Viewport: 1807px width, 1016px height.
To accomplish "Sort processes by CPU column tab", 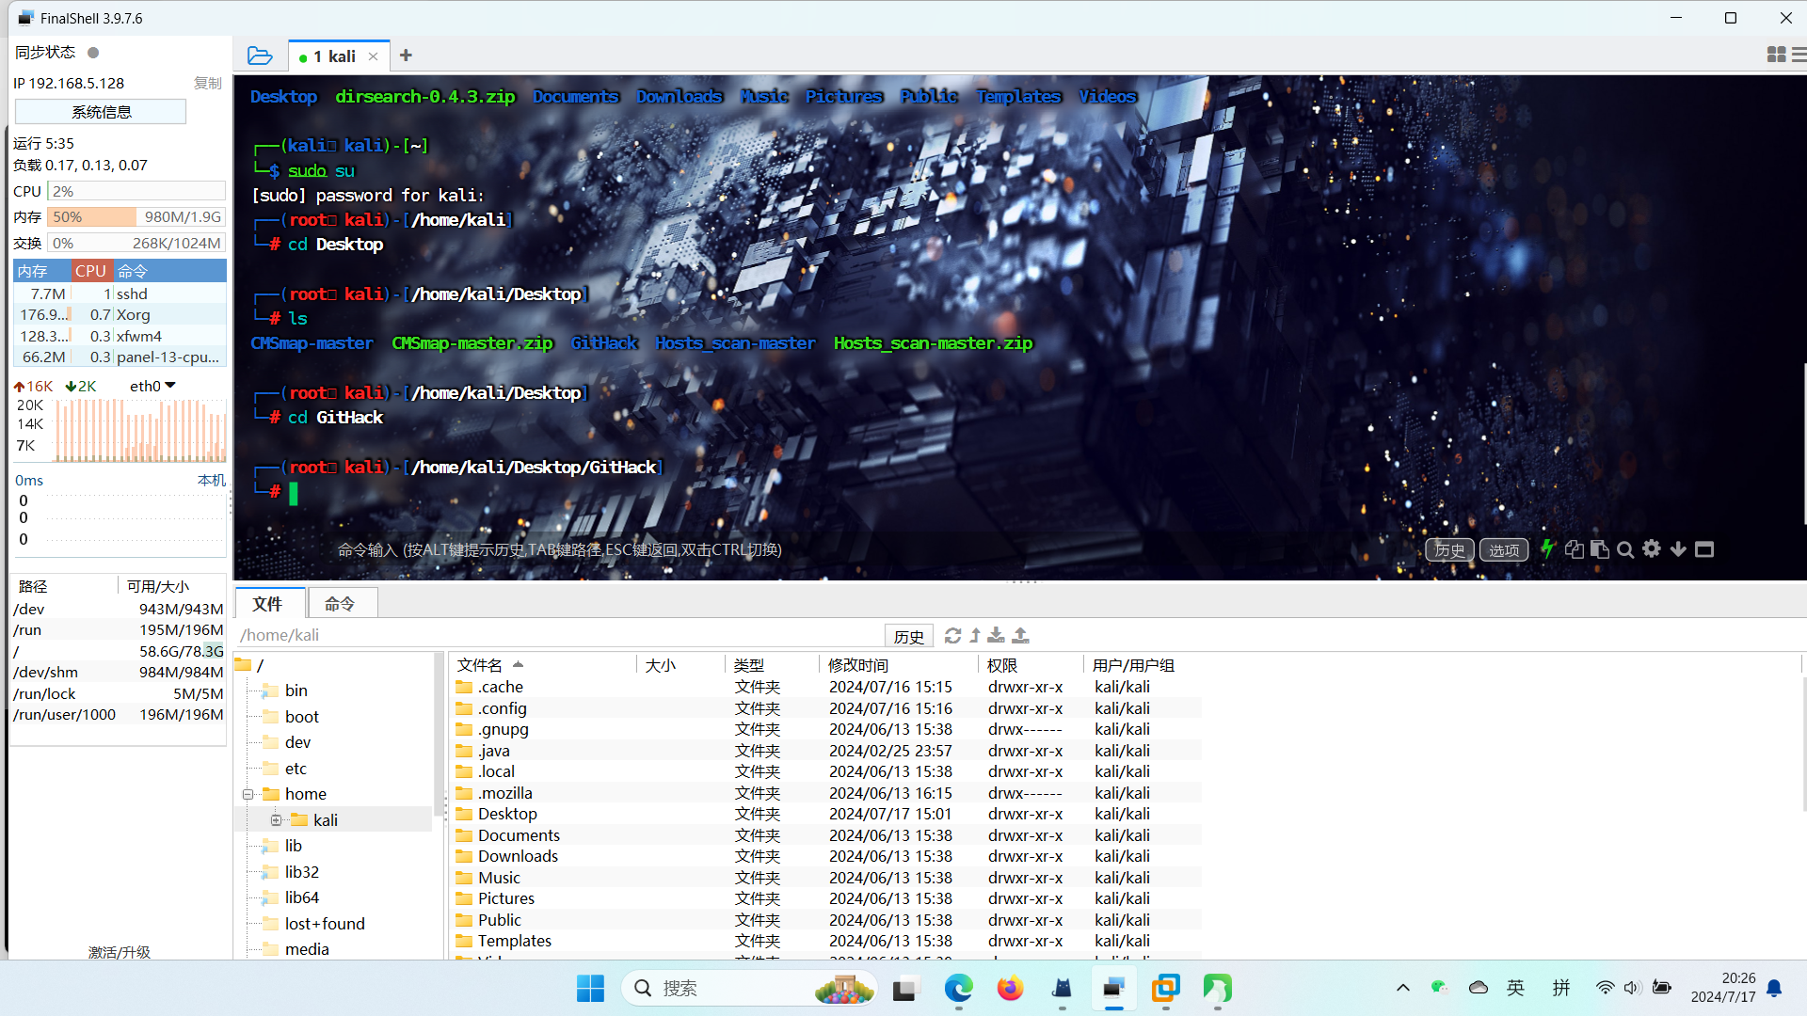I will 90,271.
